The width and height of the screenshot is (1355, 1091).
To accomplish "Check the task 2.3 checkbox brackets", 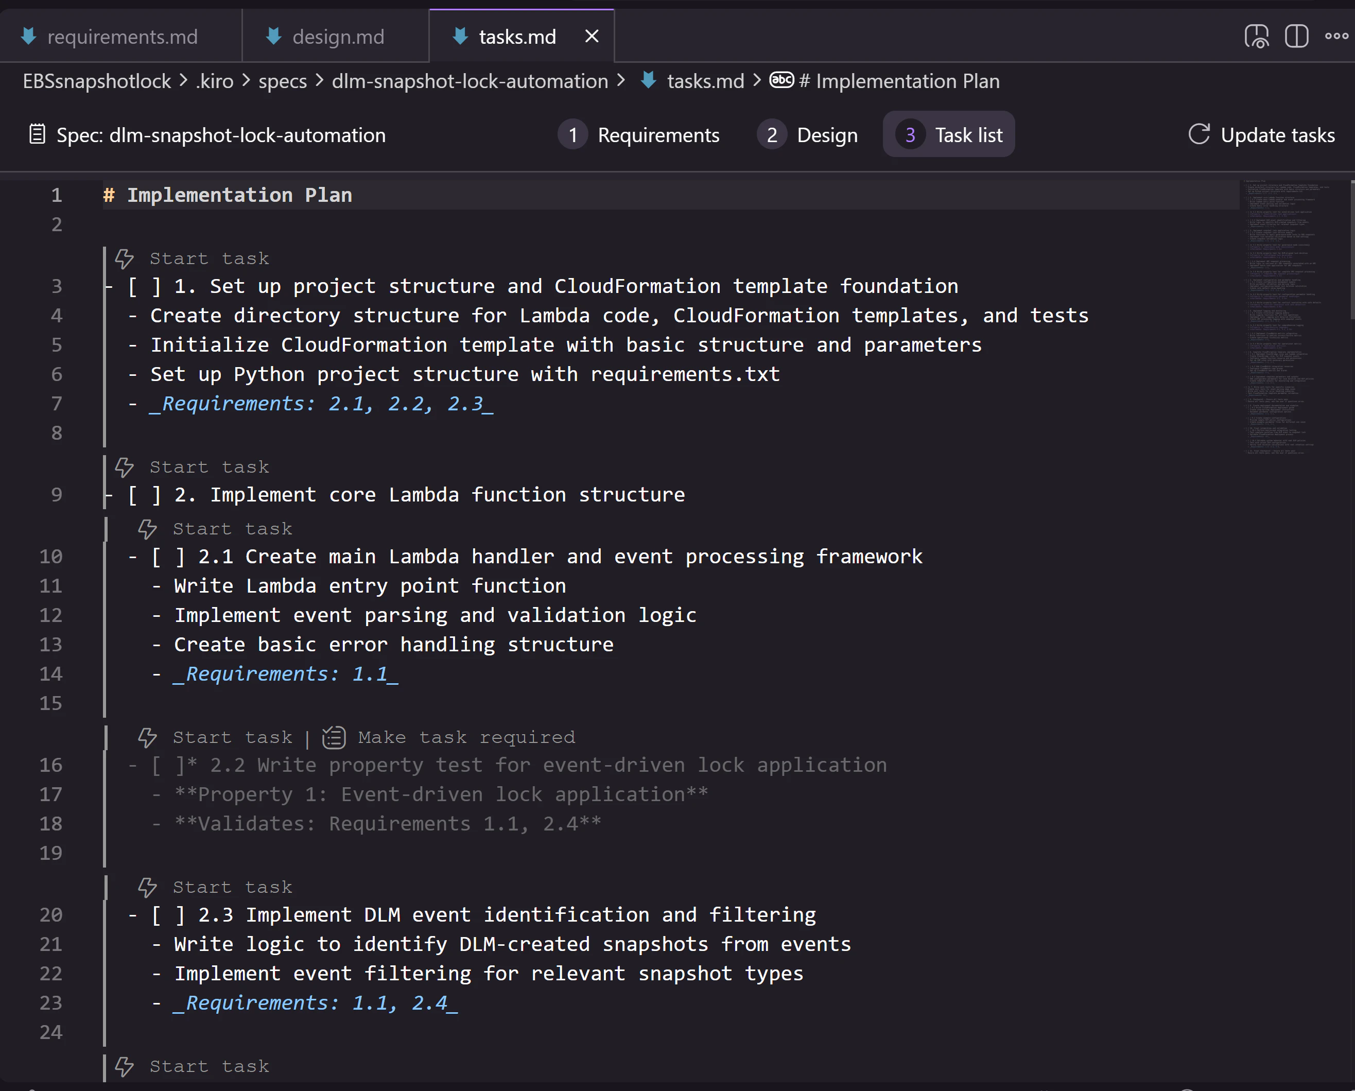I will point(168,915).
